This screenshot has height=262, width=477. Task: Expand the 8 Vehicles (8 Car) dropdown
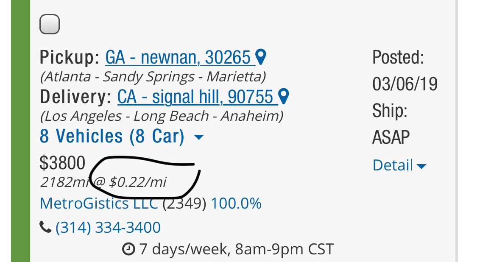tap(122, 137)
